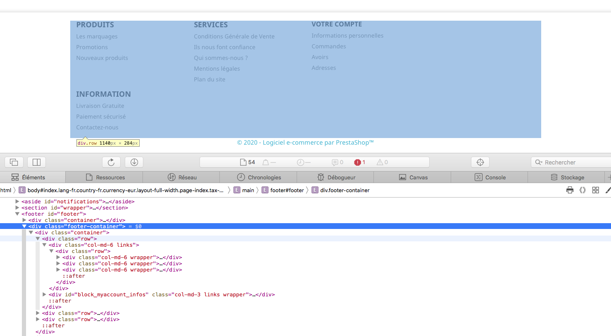Open Ils nous font confiance link
The height and width of the screenshot is (336, 611).
(224, 47)
